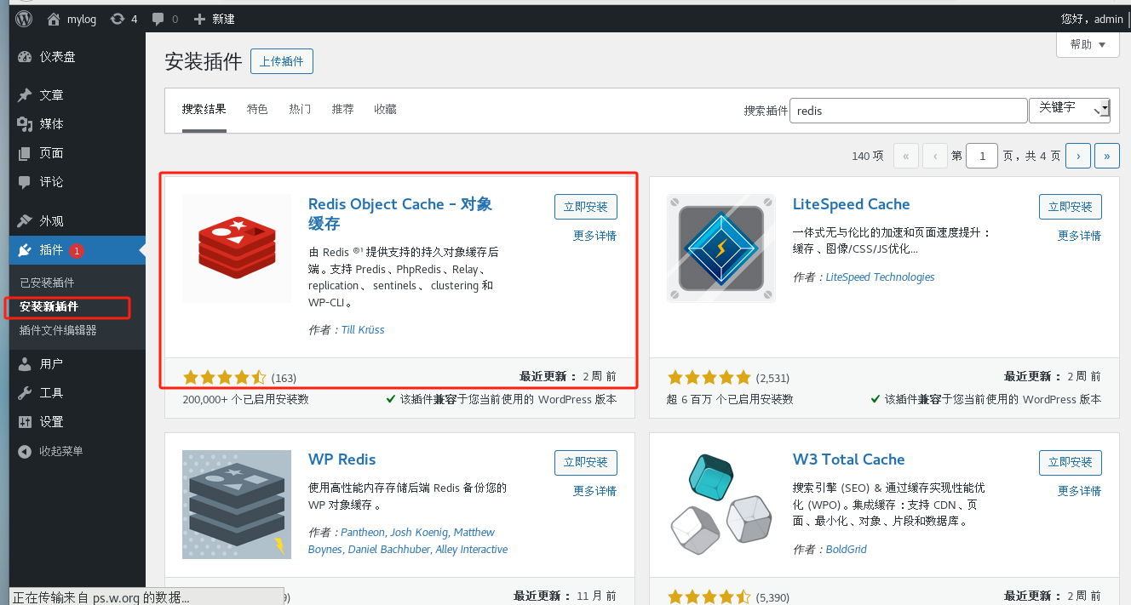Install LiteSpeed Cache with 立即安装
This screenshot has height=605, width=1131.
(1071, 207)
